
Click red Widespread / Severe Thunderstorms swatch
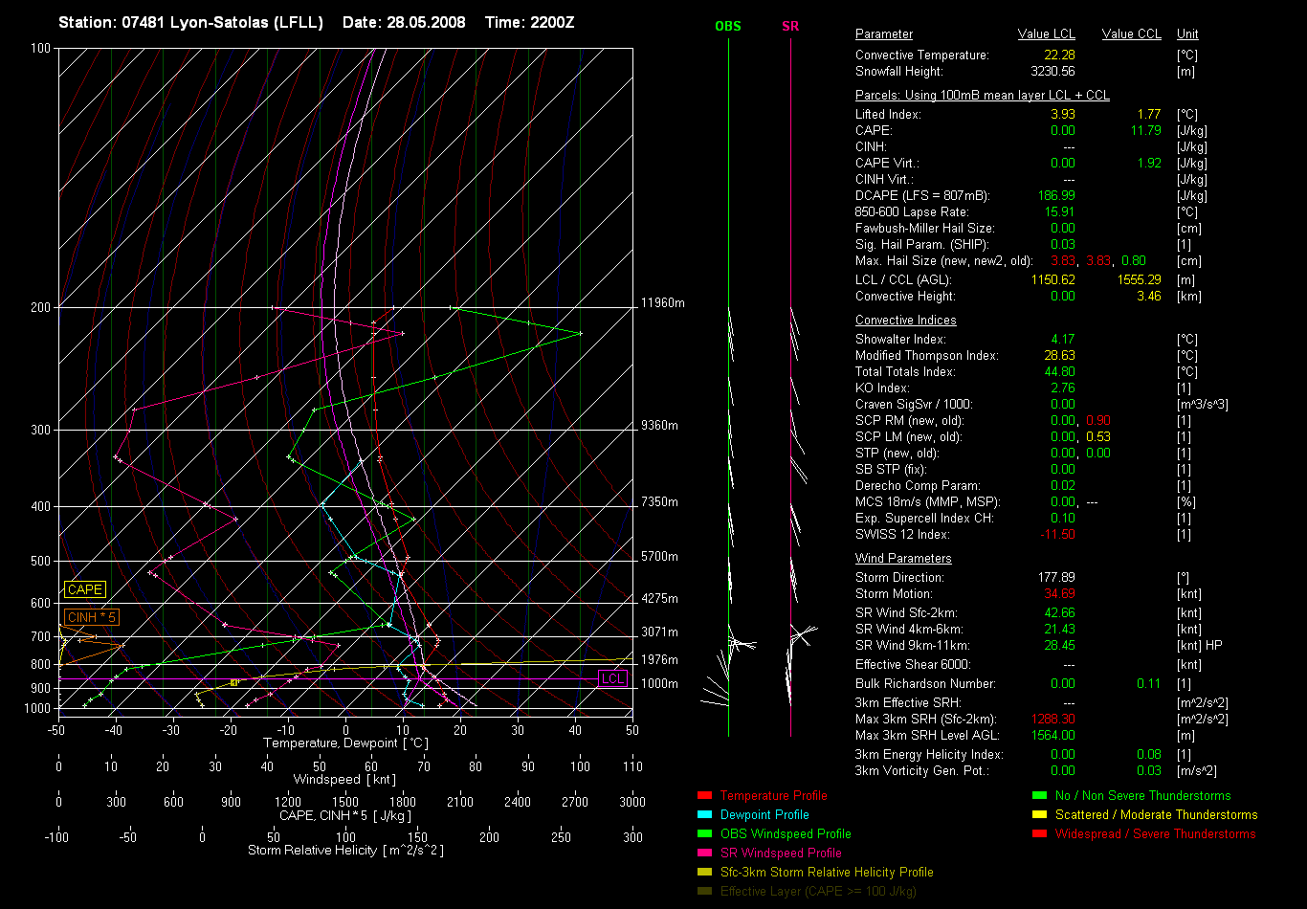coord(1039,833)
